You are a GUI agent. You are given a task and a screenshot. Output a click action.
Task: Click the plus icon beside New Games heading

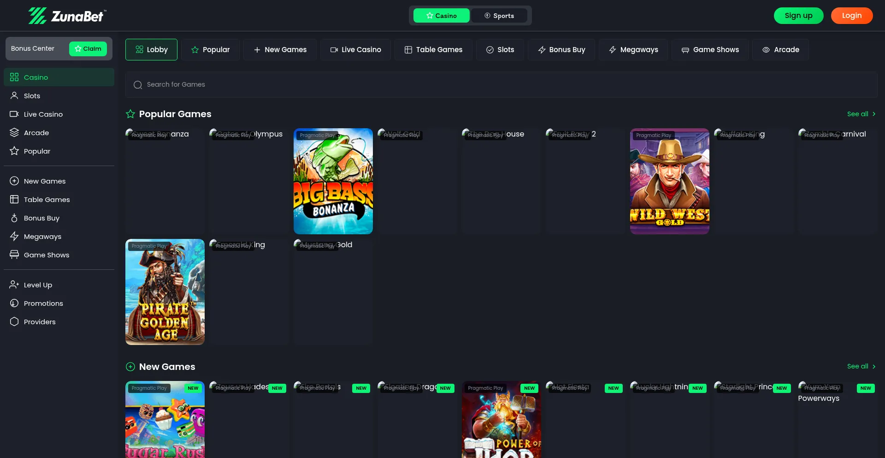[x=130, y=367]
